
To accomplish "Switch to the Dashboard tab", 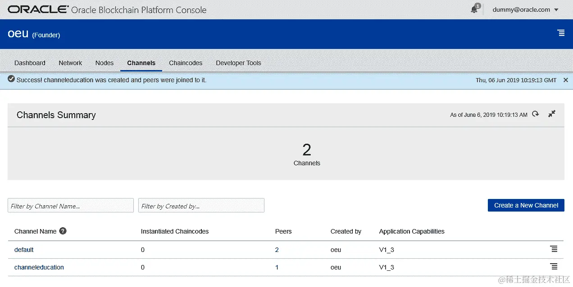I will pos(30,63).
